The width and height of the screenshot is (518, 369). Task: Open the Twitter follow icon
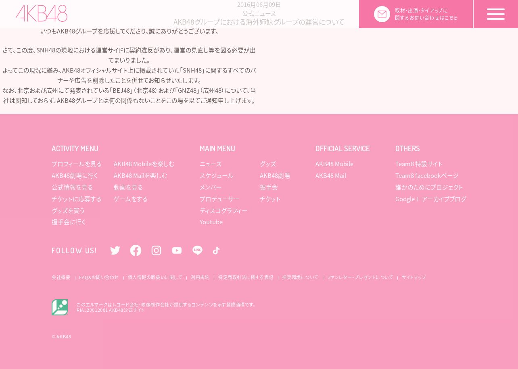pyautogui.click(x=115, y=250)
